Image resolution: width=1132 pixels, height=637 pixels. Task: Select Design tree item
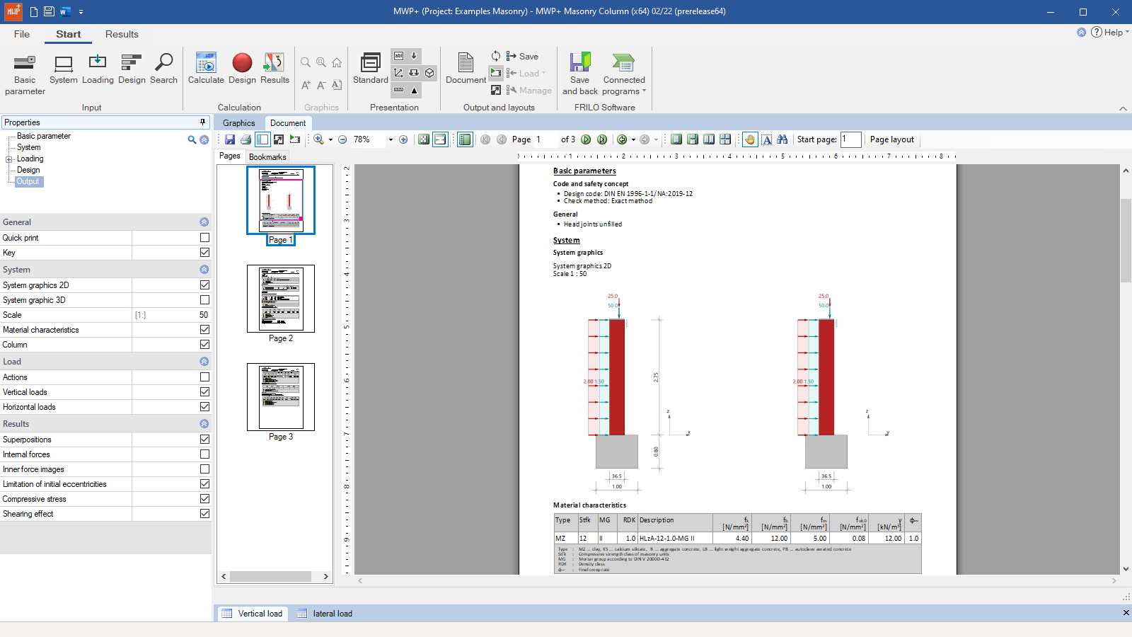pyautogui.click(x=28, y=170)
